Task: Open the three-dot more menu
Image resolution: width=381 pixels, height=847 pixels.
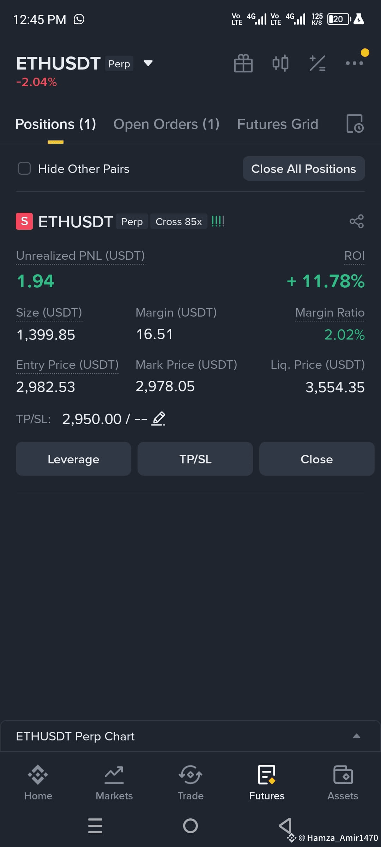Action: [355, 63]
